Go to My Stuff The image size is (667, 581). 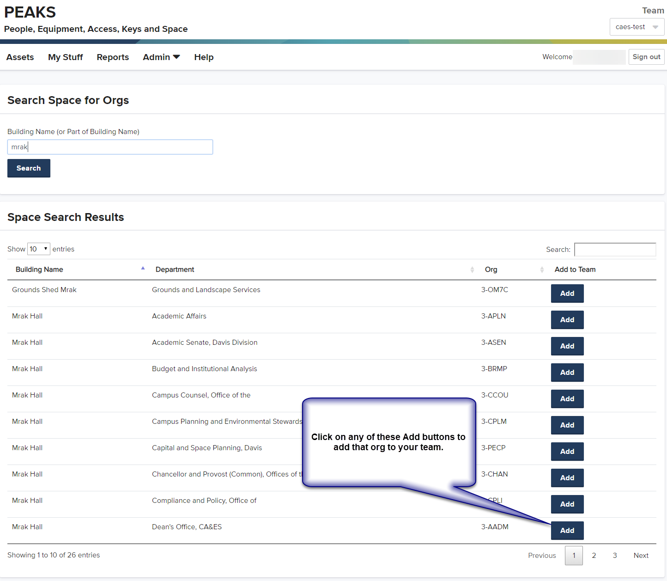pos(65,57)
